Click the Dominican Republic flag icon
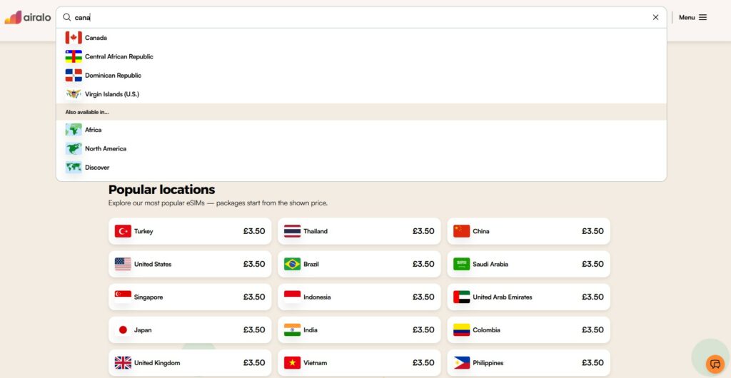This screenshot has width=731, height=378. pos(74,75)
